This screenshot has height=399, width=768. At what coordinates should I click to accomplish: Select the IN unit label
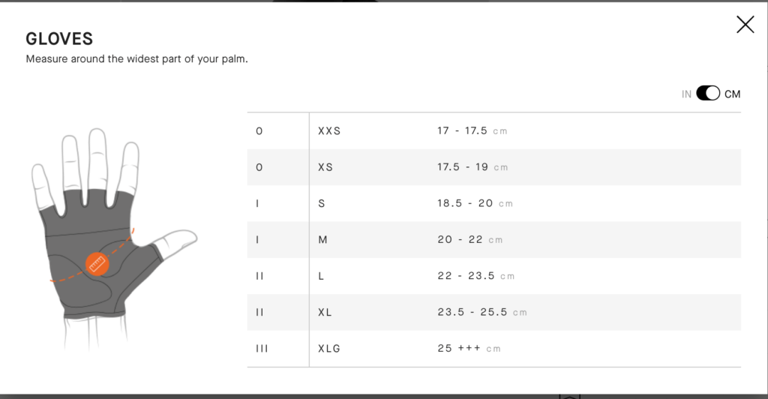coord(686,94)
